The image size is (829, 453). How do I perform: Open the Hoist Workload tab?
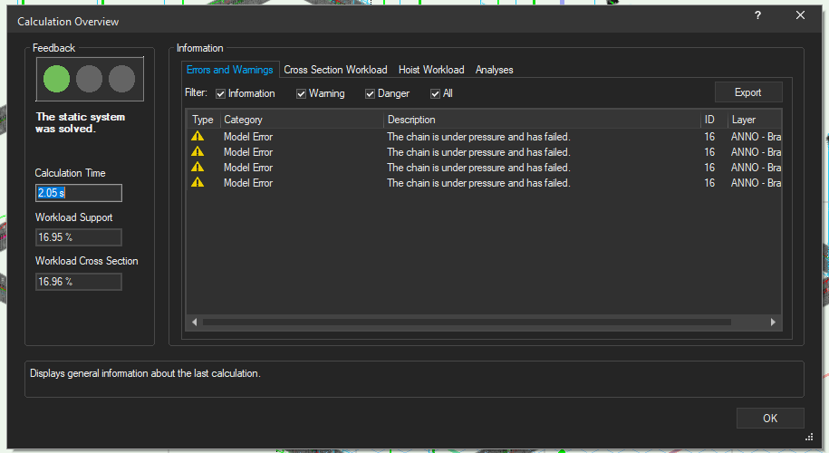[431, 70]
